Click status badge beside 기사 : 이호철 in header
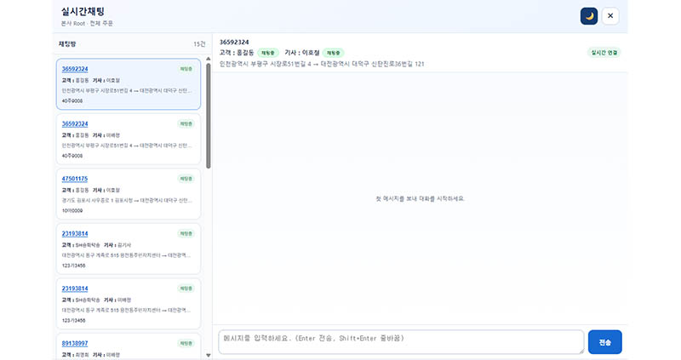Screen dimensions: 681x360 pyautogui.click(x=333, y=53)
